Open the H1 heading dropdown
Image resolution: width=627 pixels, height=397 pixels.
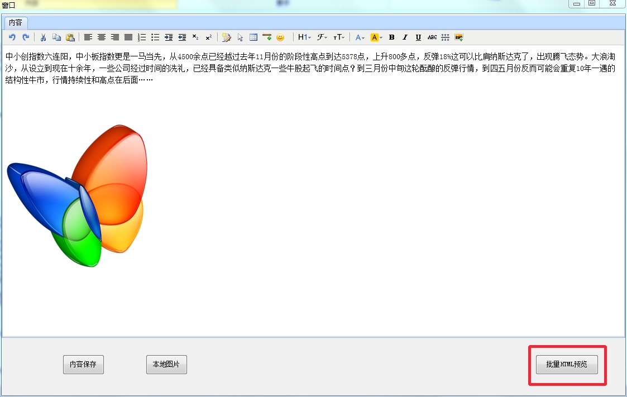304,37
